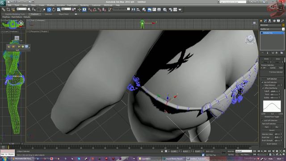Image resolution: width=286 pixels, height=161 pixels.
Task: Open the Material Editor icon
Action: point(165,9)
